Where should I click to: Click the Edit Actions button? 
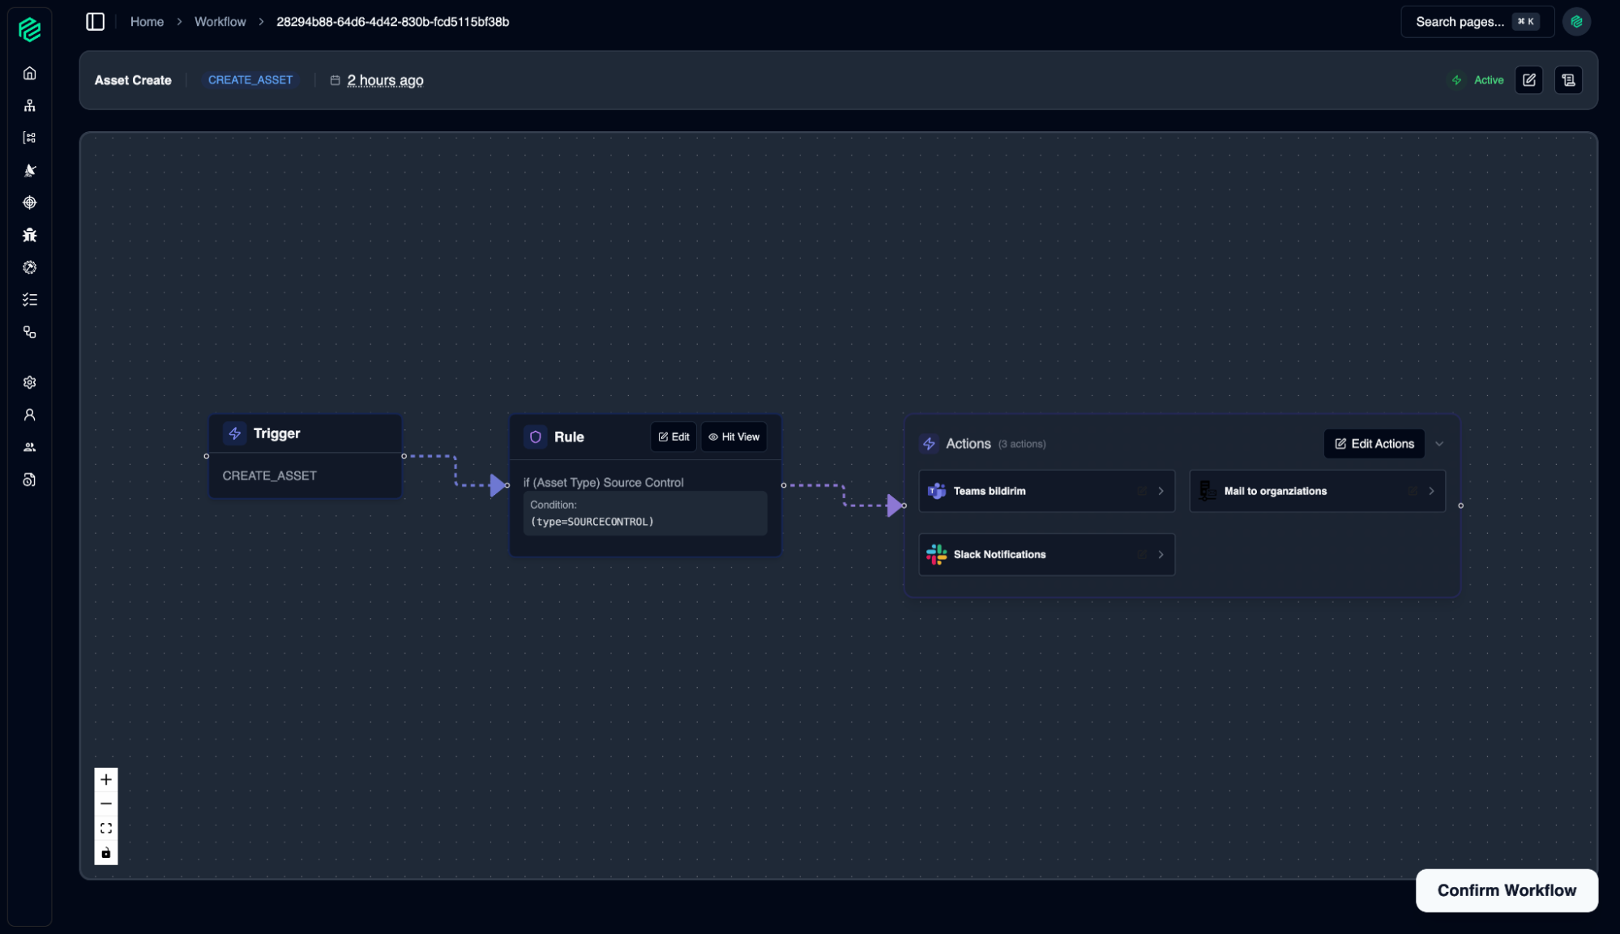click(x=1374, y=444)
